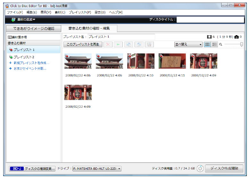The image size is (250, 179).
Task: Open the プレイリスト(P) menu
Action: (x=80, y=12)
